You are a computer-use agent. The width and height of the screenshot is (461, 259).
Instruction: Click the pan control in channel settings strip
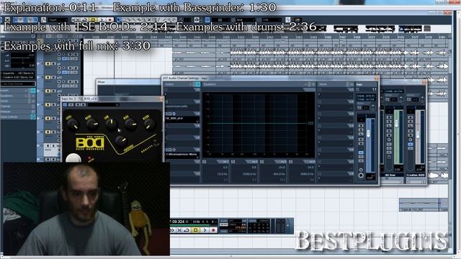(372, 107)
